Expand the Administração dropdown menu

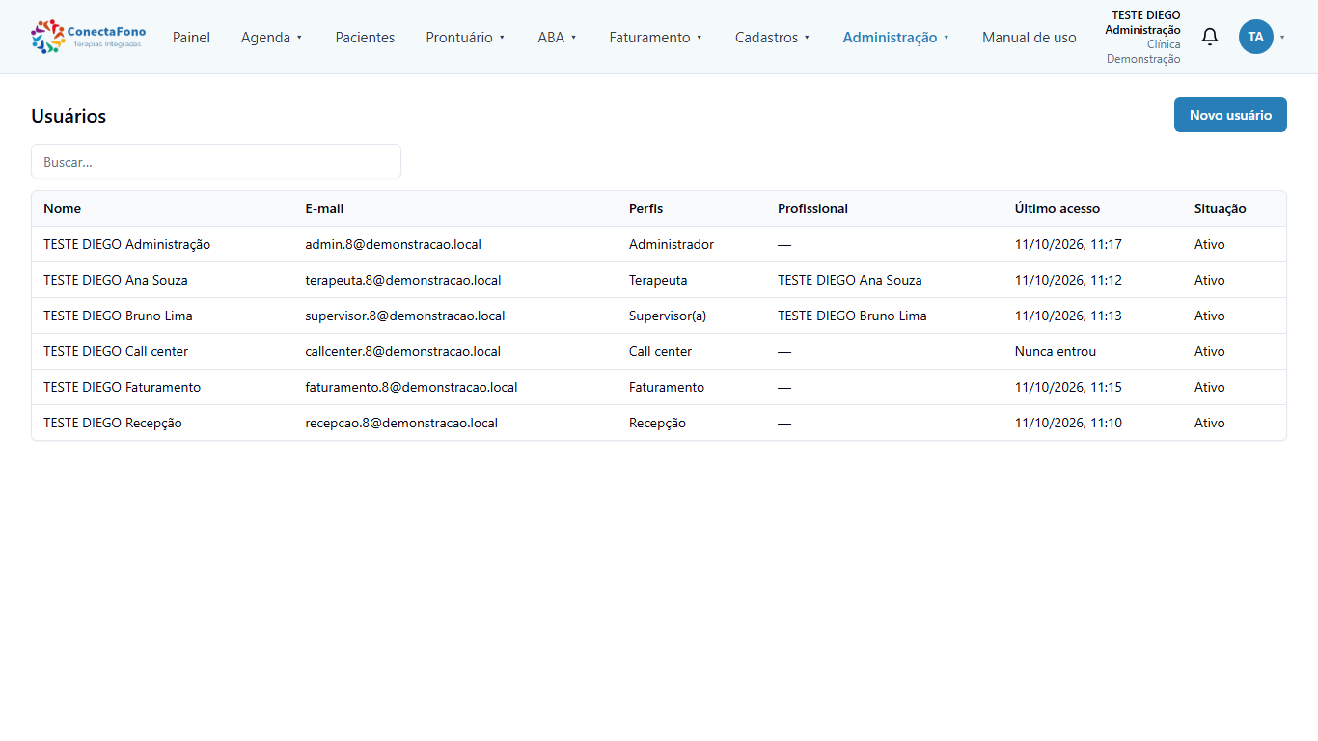click(896, 38)
